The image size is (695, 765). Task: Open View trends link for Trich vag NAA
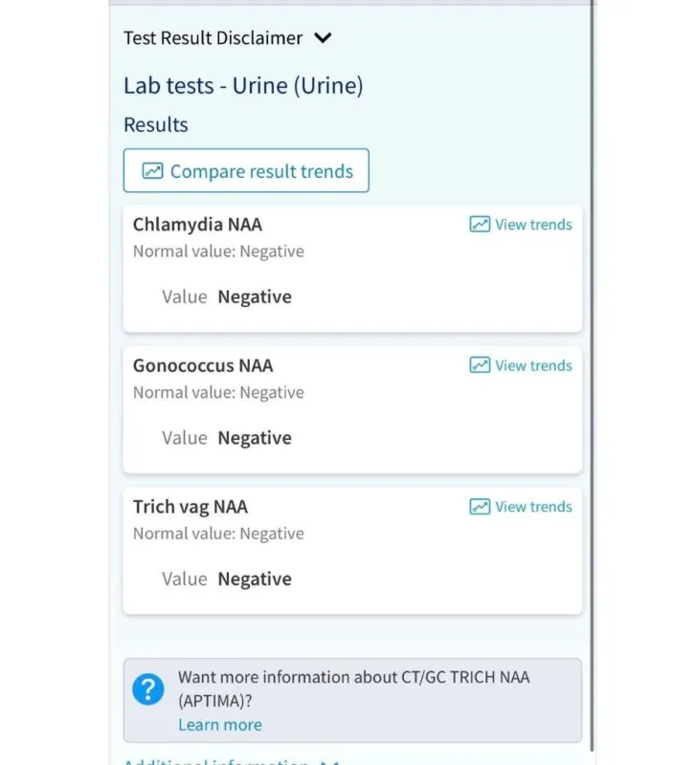533,507
